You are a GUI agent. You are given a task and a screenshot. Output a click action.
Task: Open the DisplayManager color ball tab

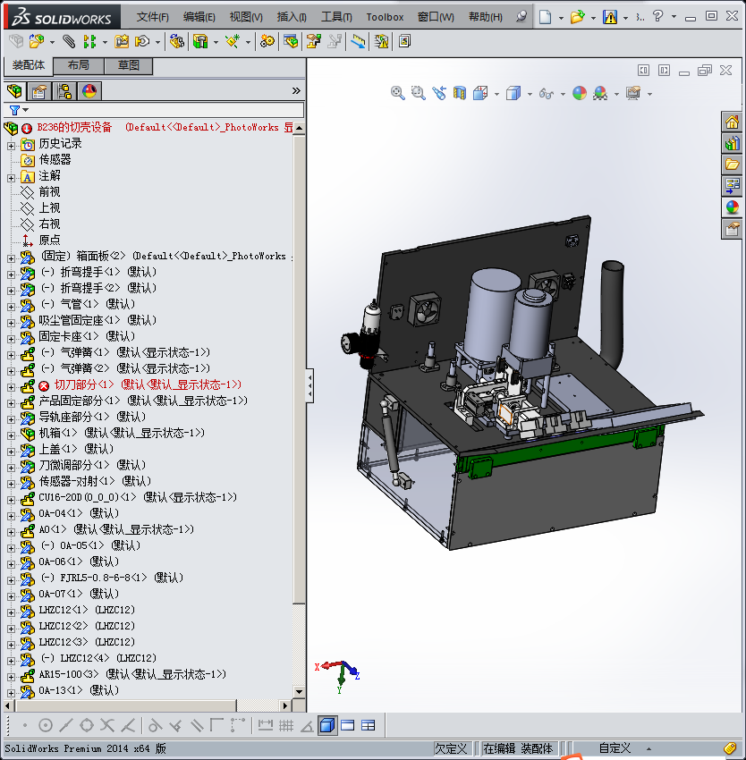[x=89, y=91]
